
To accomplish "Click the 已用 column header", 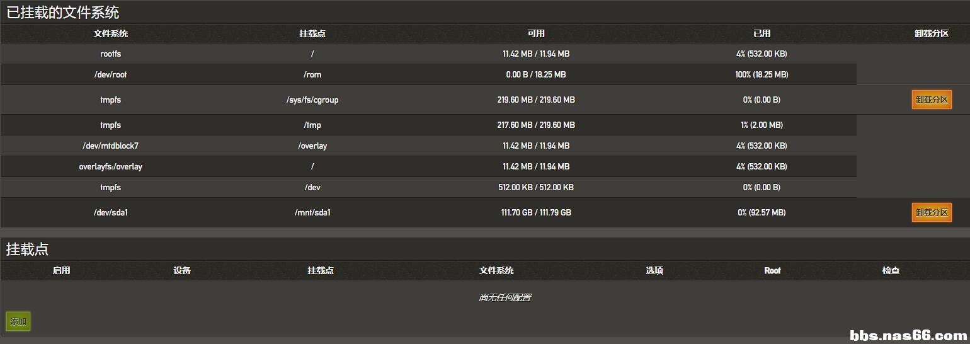I will click(x=762, y=33).
